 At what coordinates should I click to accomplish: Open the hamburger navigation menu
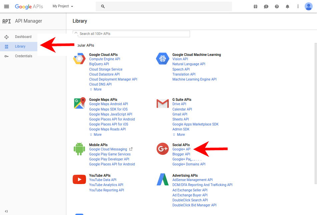pyautogui.click(x=6, y=6)
